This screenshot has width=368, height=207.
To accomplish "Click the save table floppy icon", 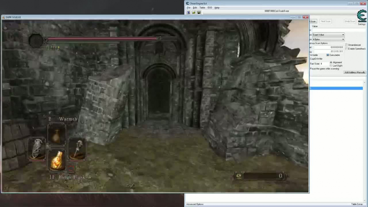I will [199, 13].
